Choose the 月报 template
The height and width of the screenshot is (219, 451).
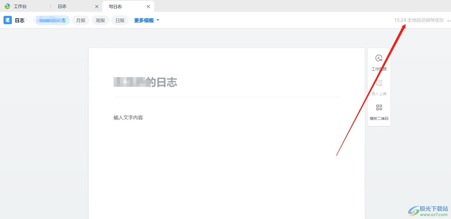(x=81, y=20)
